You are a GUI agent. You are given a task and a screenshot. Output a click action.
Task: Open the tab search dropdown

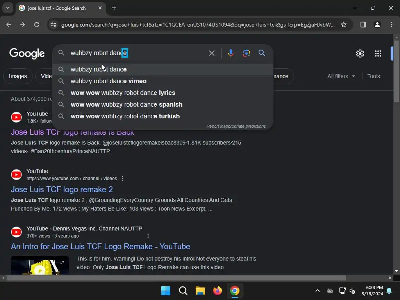[8, 8]
